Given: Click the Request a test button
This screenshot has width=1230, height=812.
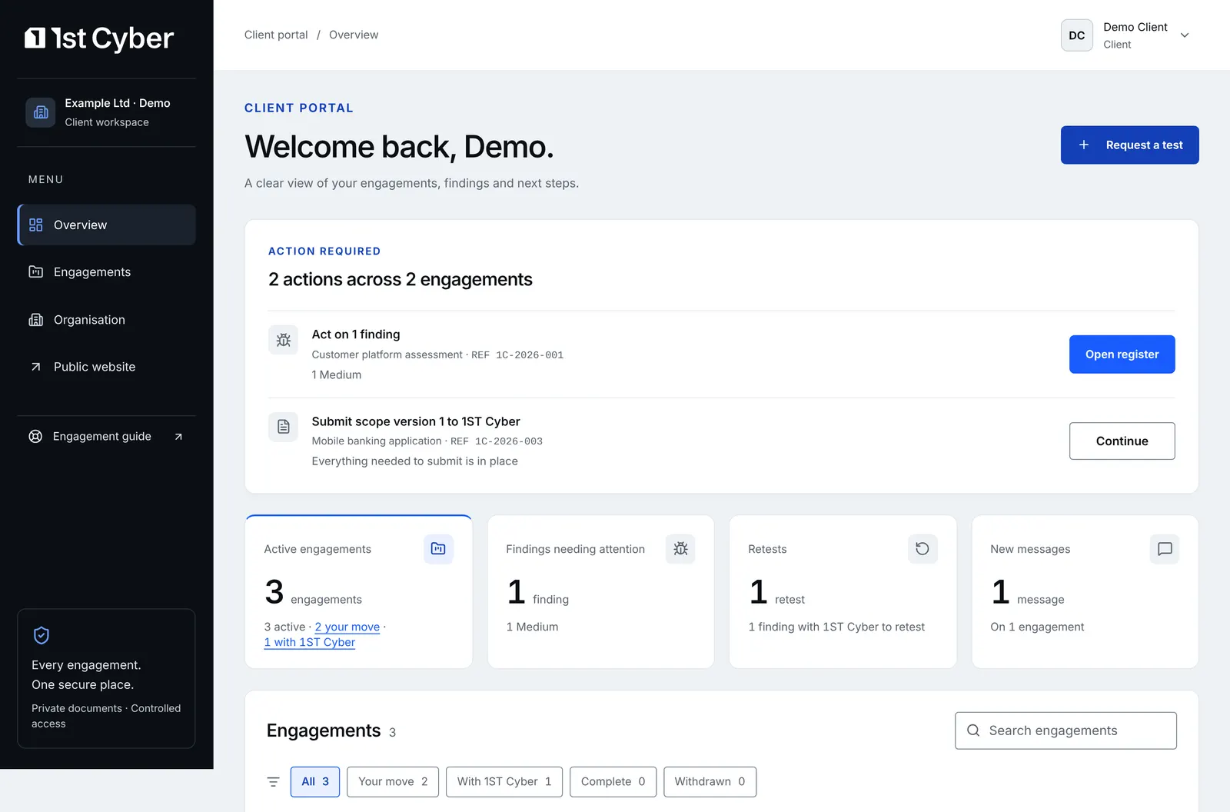Looking at the screenshot, I should (x=1130, y=145).
